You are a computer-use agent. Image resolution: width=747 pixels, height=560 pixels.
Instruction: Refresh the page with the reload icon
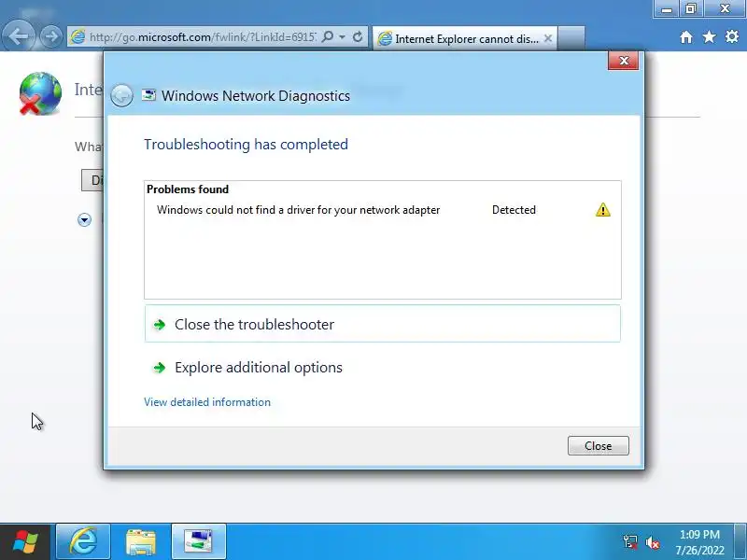coord(358,36)
